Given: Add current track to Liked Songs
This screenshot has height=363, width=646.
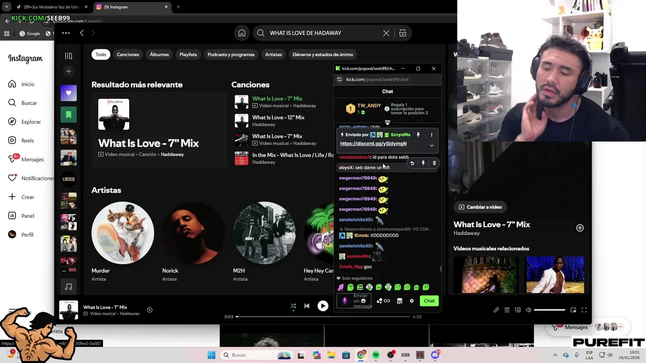Looking at the screenshot, I should tap(149, 310).
